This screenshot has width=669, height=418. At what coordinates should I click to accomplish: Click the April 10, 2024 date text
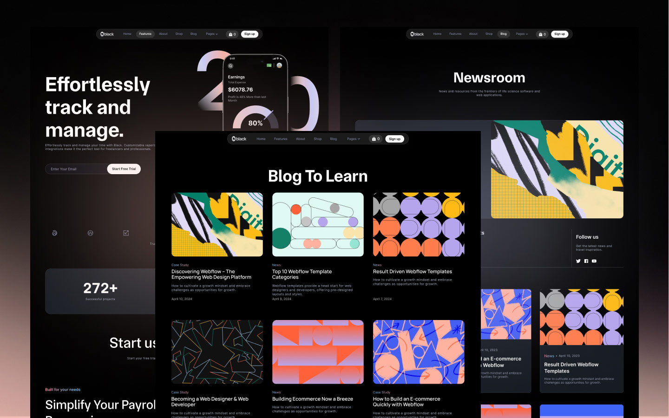[182, 299]
